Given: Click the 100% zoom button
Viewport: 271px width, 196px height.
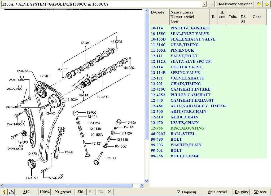Looking at the screenshot, I should pos(45,192).
